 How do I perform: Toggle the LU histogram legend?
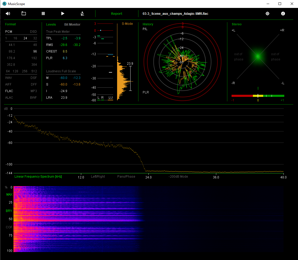pyautogui.click(x=110, y=98)
